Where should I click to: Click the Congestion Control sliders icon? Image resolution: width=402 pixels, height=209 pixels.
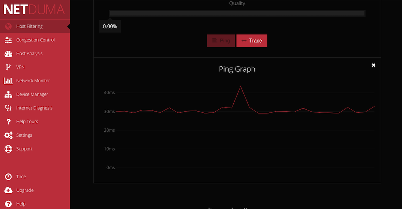coord(8,40)
